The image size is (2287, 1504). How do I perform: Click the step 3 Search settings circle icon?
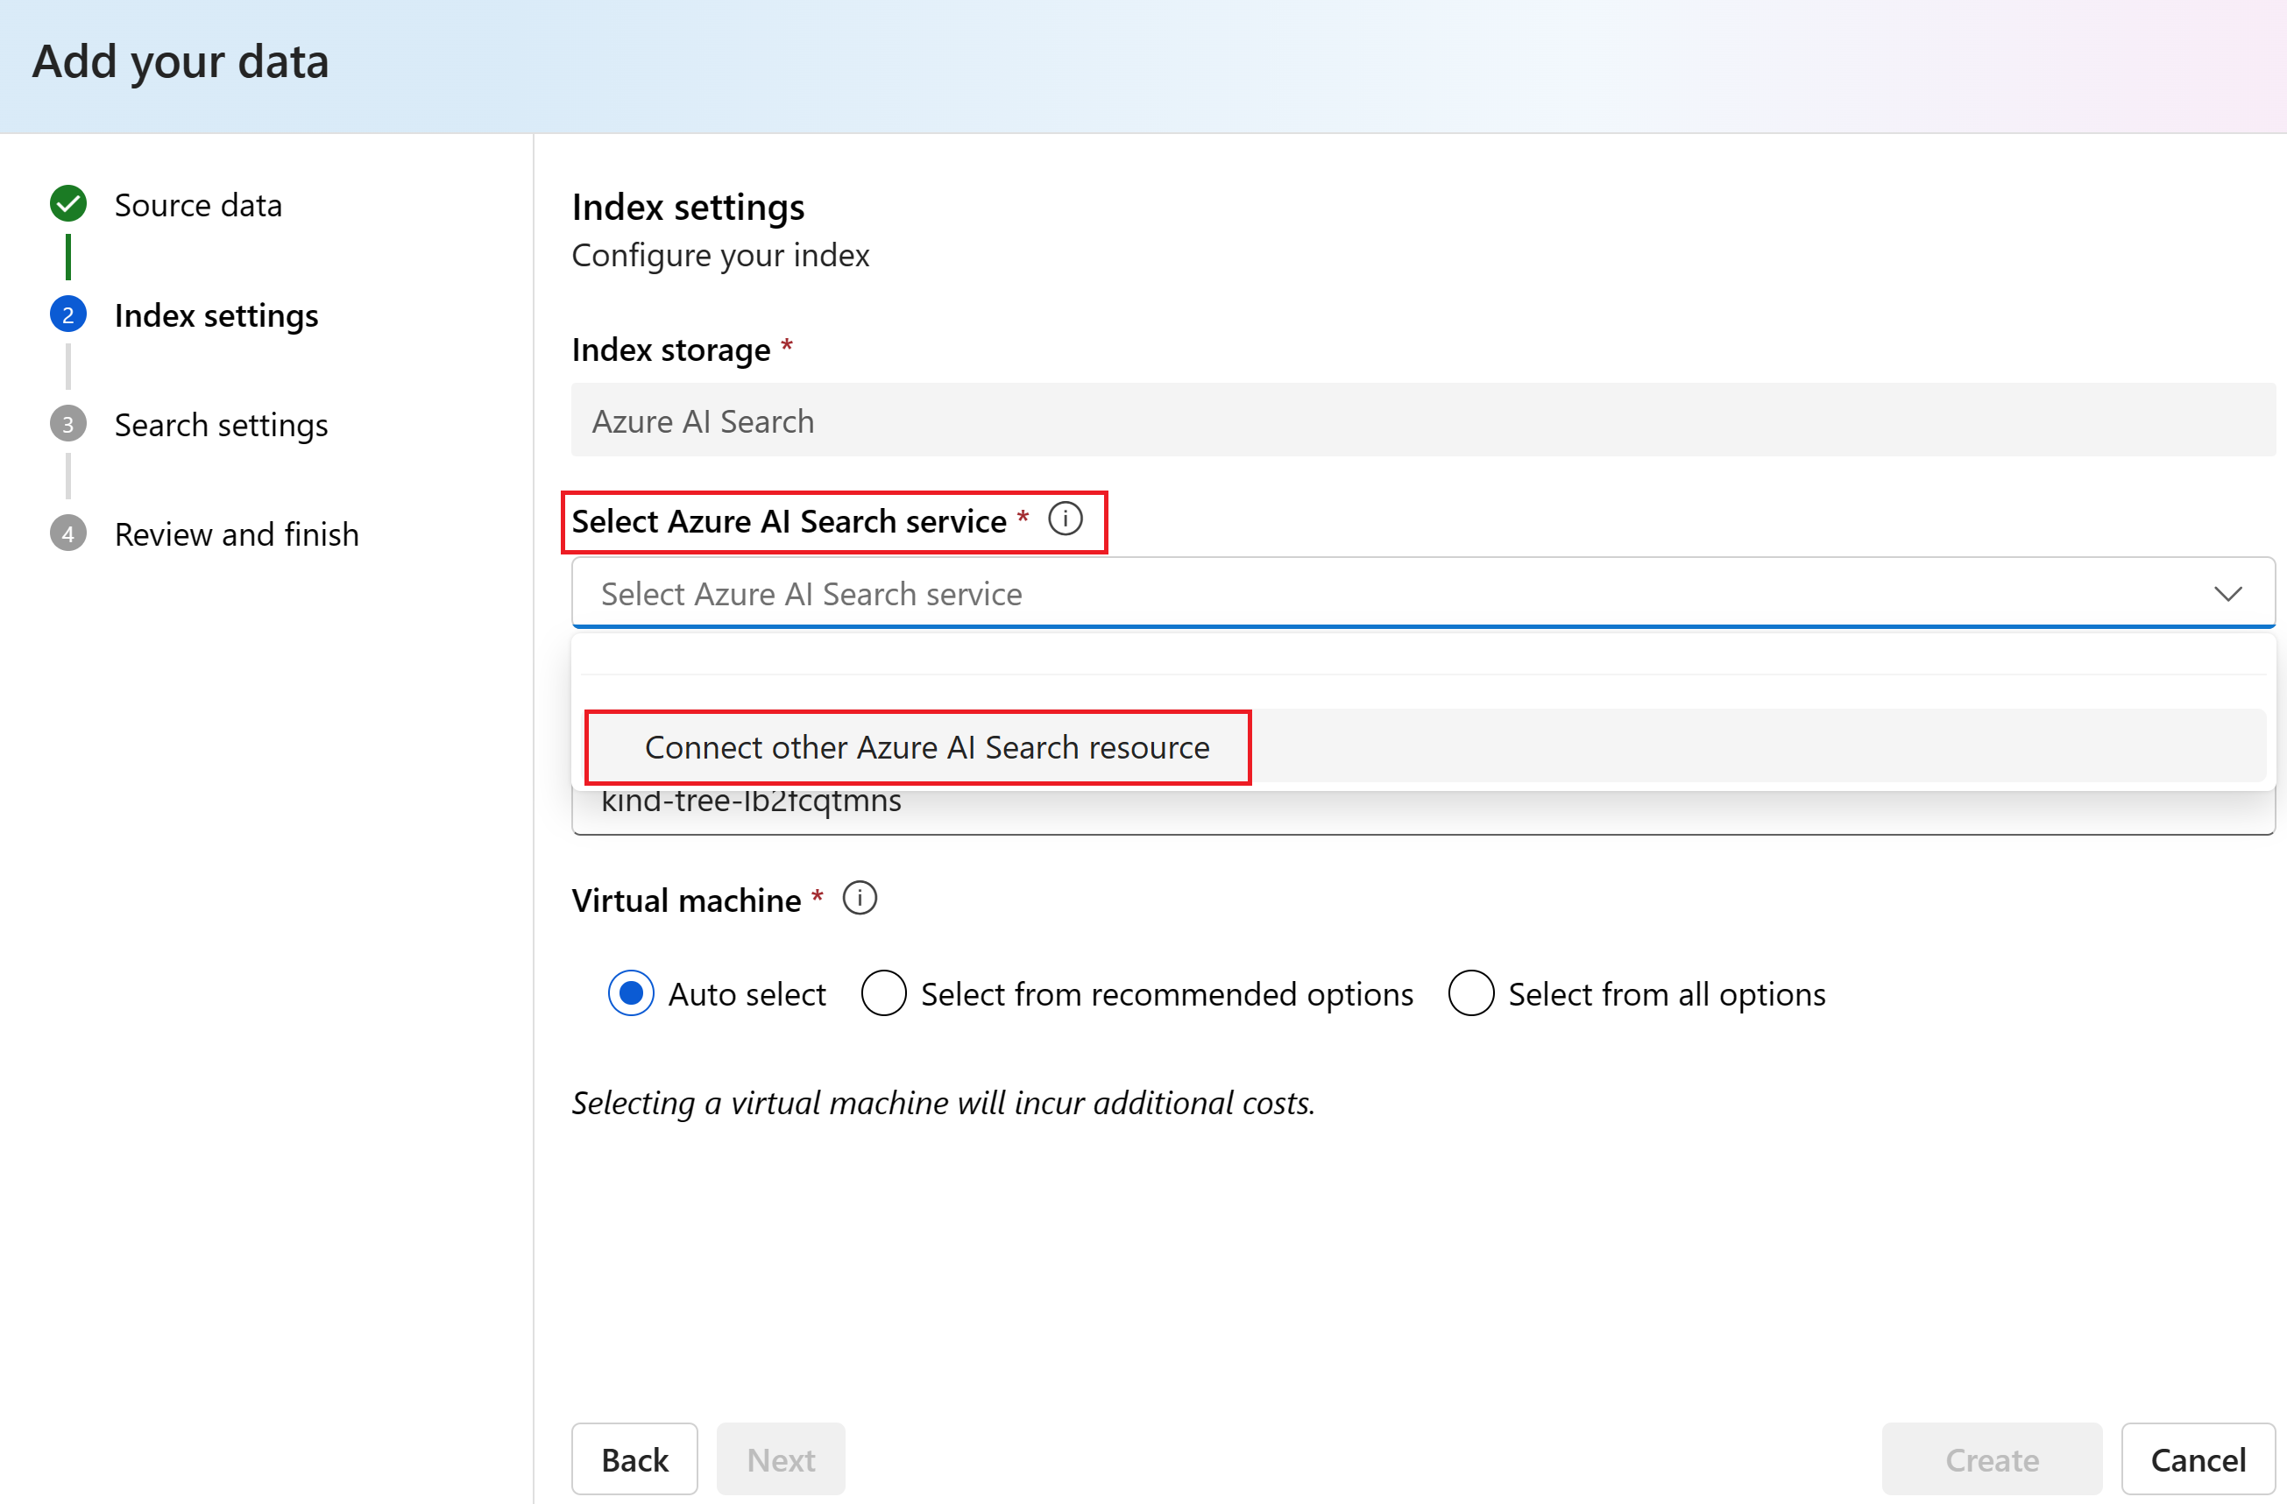(x=68, y=425)
